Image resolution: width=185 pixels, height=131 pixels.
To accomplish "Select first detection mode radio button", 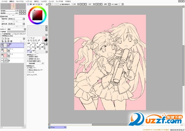I will click(x=28, y=57).
